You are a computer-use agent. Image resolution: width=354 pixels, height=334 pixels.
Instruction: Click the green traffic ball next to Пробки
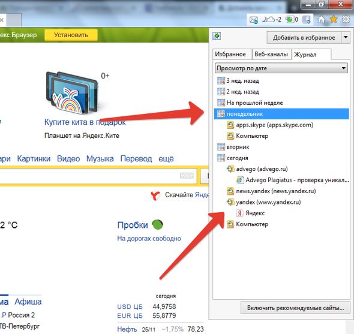[x=157, y=225]
